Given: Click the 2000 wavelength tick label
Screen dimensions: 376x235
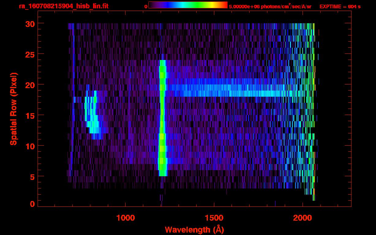Looking at the screenshot, I should point(303,218).
